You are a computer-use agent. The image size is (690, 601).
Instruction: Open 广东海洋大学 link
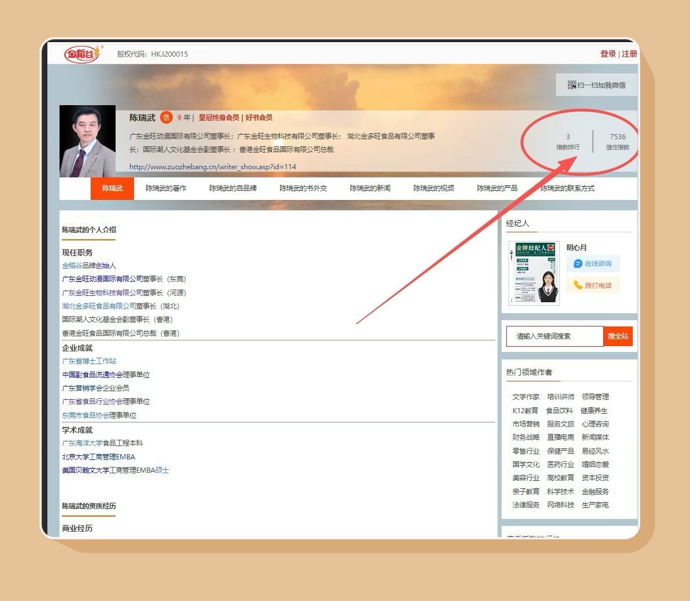click(x=82, y=443)
